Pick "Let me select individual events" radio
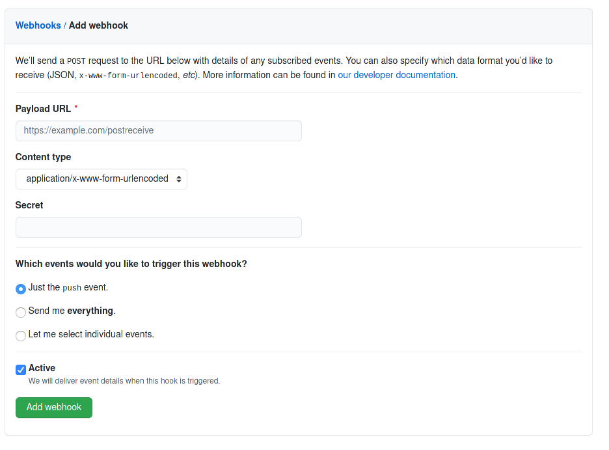The image size is (609, 450). pyautogui.click(x=21, y=335)
